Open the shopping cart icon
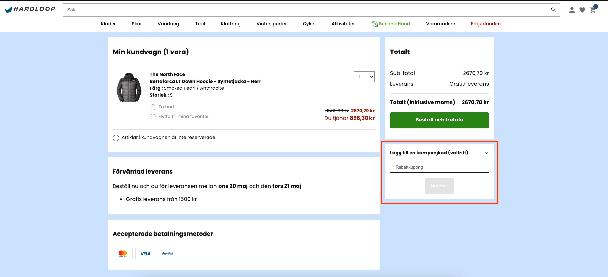 [593, 10]
